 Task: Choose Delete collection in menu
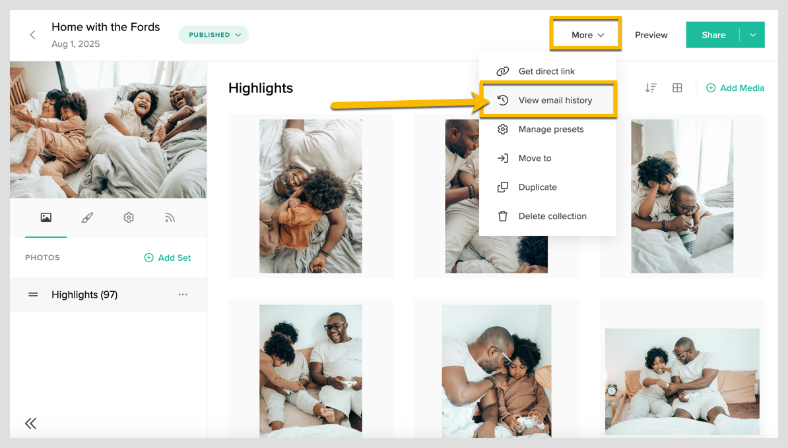pos(552,216)
